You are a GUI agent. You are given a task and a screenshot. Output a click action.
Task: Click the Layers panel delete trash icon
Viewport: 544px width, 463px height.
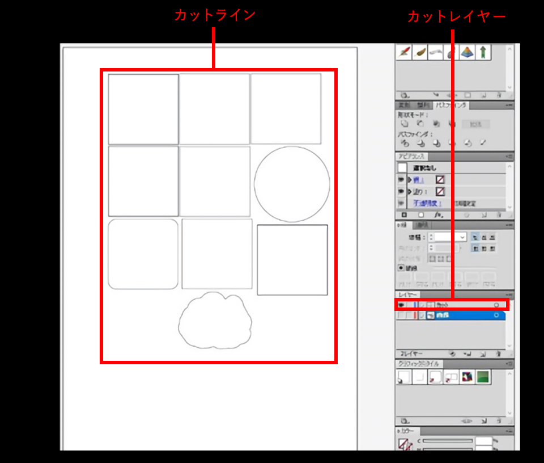click(499, 354)
